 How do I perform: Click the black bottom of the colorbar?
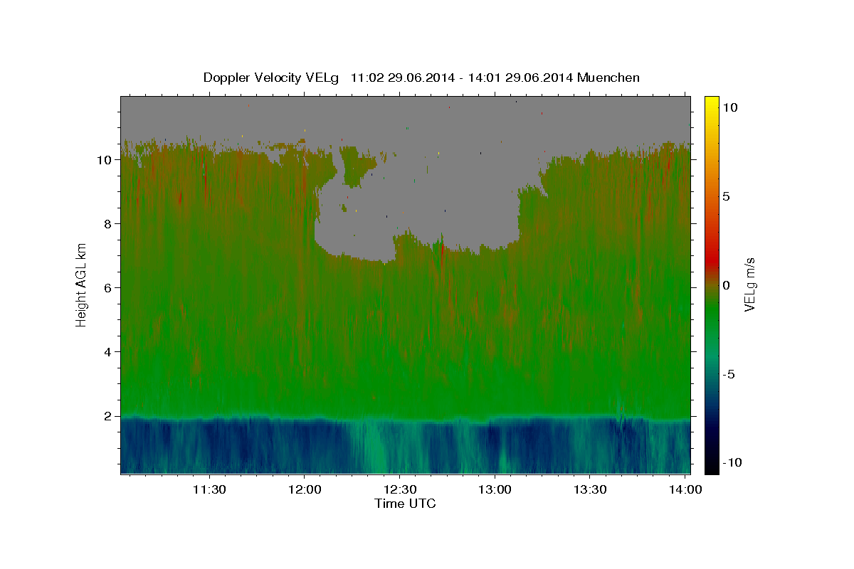[712, 466]
